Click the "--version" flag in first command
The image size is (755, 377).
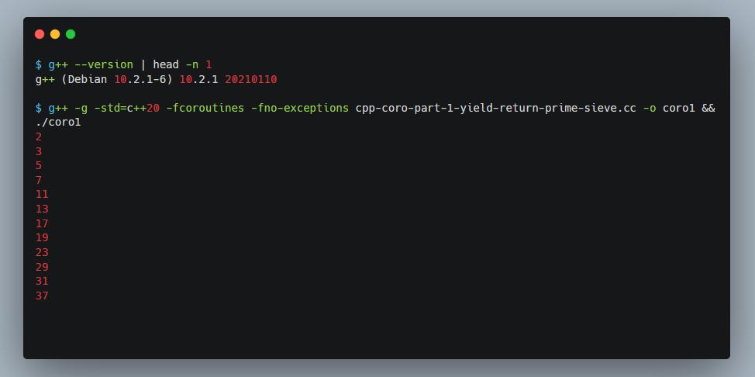(104, 64)
